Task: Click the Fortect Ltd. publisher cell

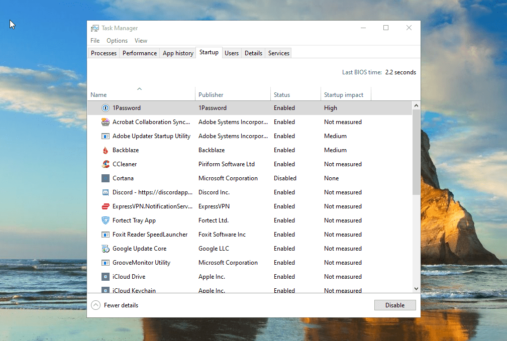Action: click(x=214, y=220)
